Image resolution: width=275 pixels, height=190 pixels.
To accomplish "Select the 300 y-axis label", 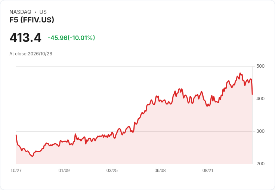I will [x=260, y=131].
